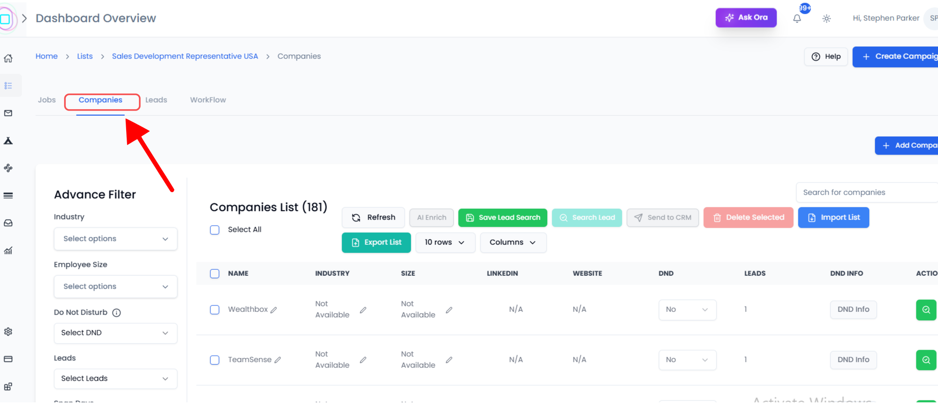Toggle the light theme sun icon
Viewport: 938px width, 408px height.
tap(826, 19)
